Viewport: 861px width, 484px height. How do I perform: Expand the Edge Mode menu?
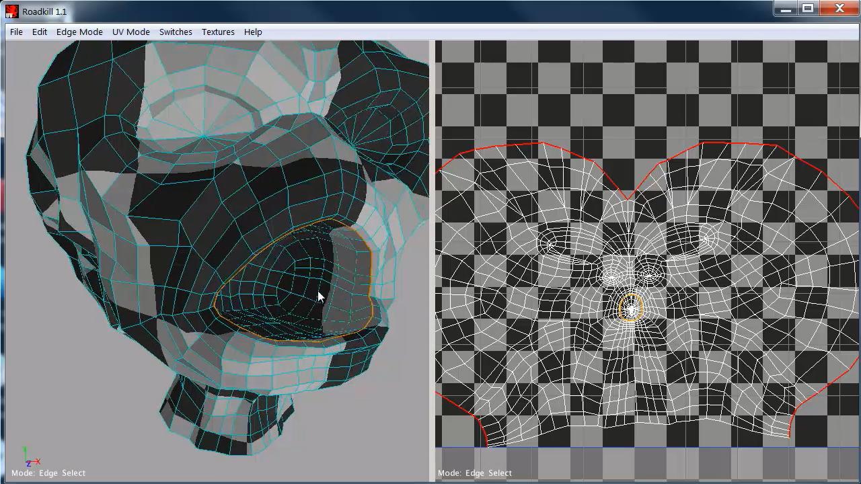79,32
